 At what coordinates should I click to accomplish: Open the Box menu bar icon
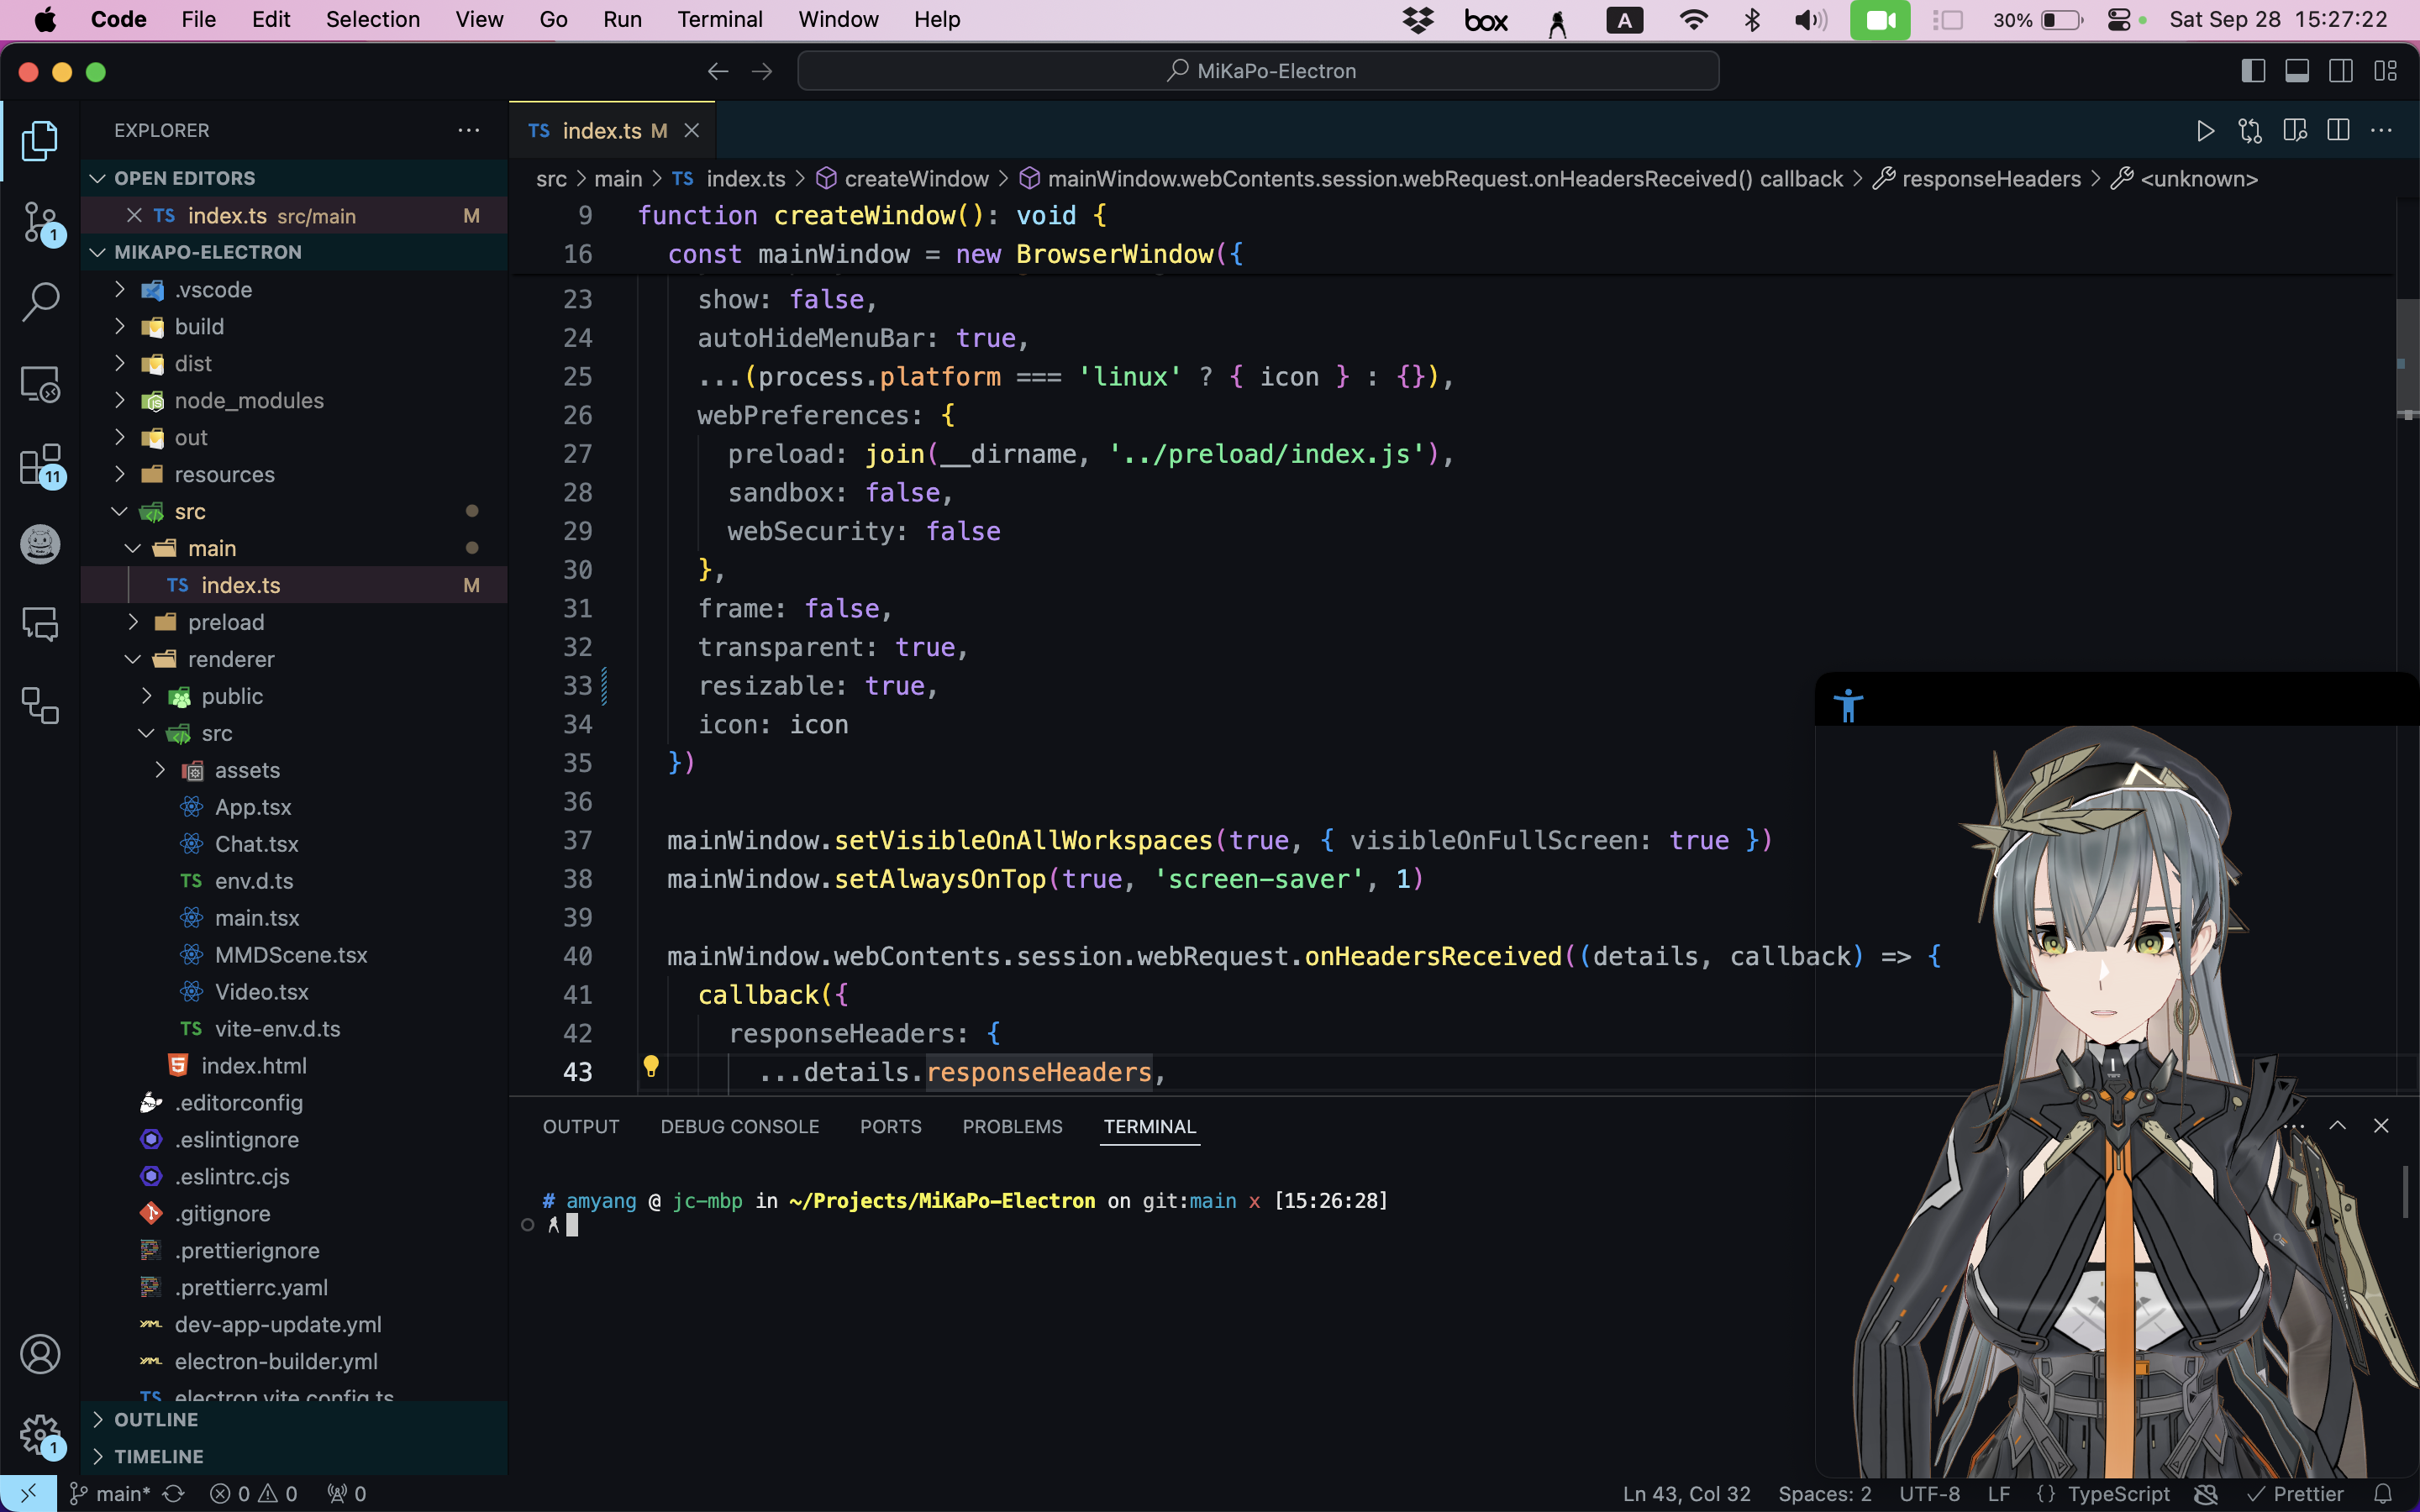click(1486, 20)
